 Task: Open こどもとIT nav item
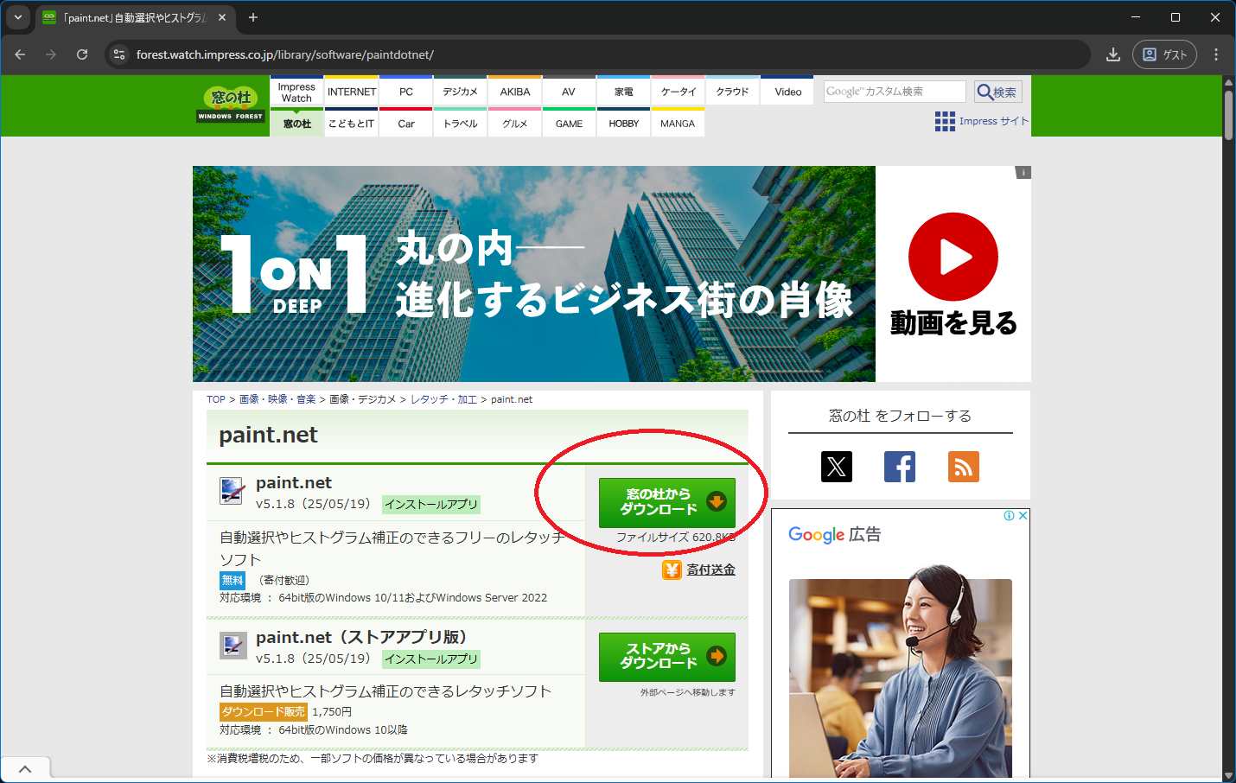pyautogui.click(x=352, y=123)
